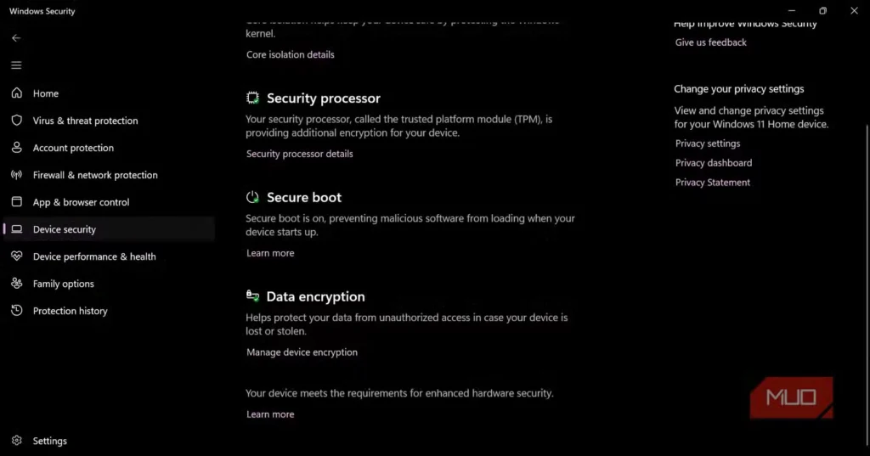This screenshot has height=456, width=870.
Task: Open the Privacy Statement link
Action: [712, 183]
